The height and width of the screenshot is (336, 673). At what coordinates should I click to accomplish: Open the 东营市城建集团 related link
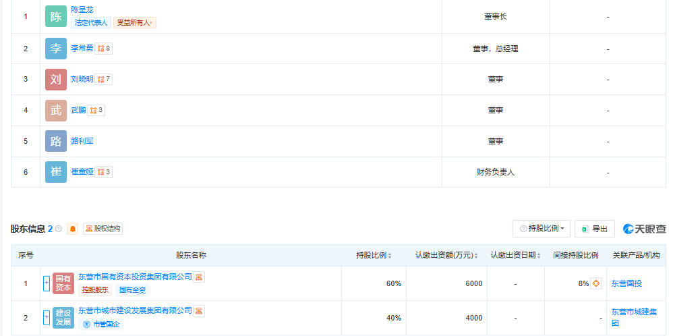coord(634,318)
